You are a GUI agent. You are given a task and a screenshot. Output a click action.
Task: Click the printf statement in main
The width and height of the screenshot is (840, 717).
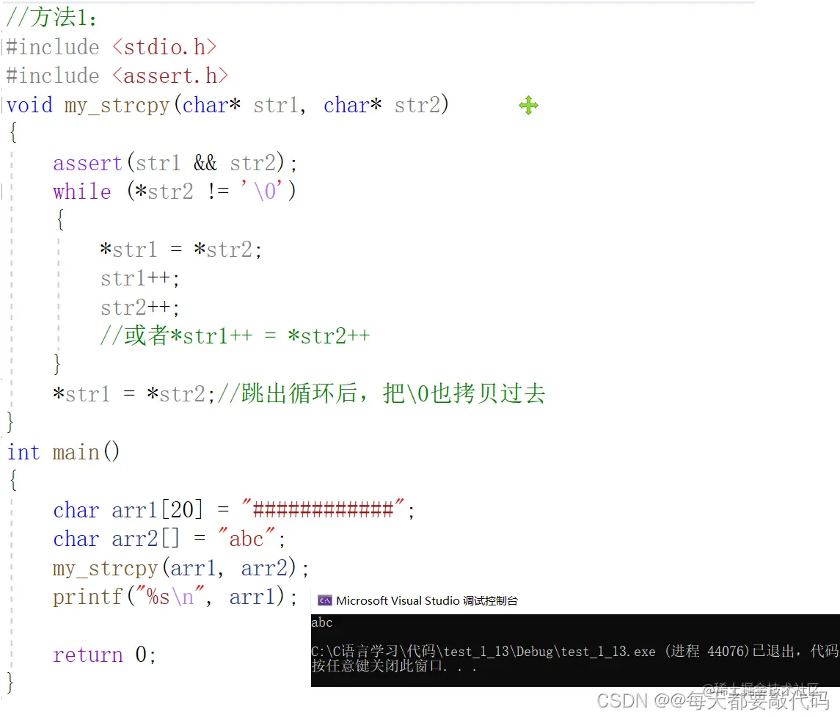(169, 597)
